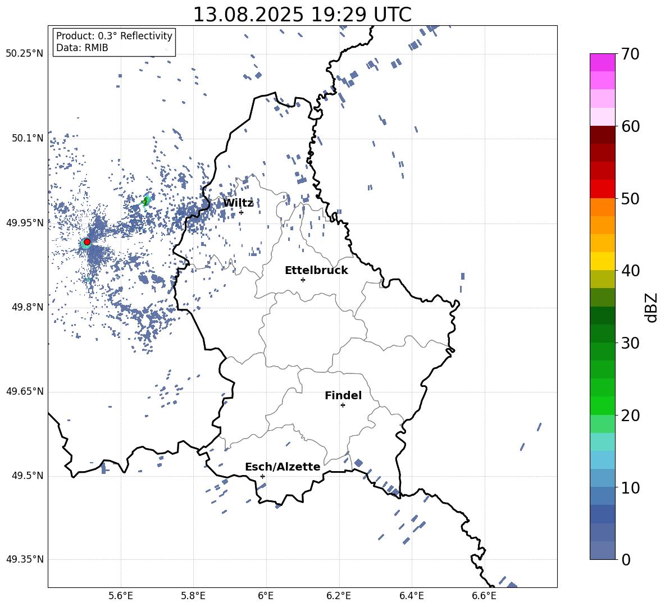Screen dimensions: 665x607
Task: Click the Wiltz city label
Action: pos(238,203)
